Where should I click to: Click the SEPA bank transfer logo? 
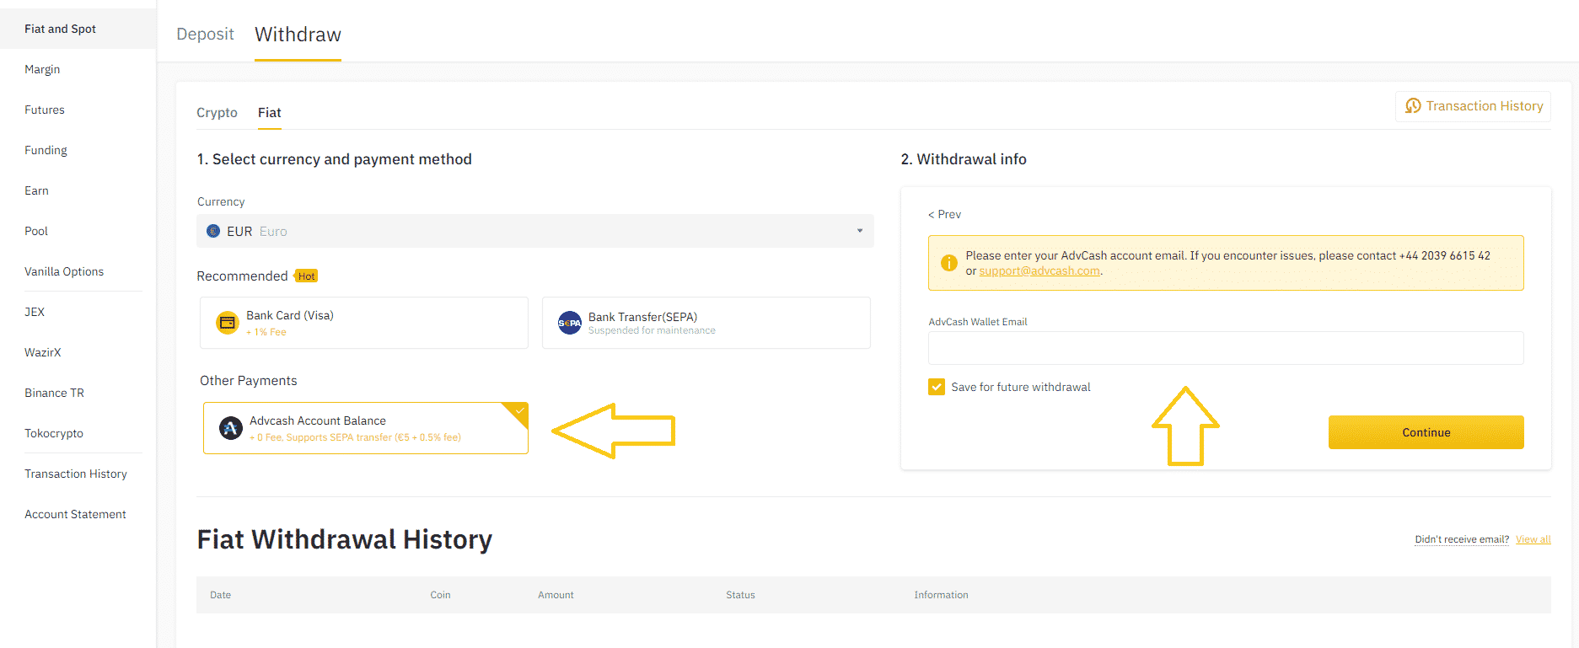coord(570,323)
